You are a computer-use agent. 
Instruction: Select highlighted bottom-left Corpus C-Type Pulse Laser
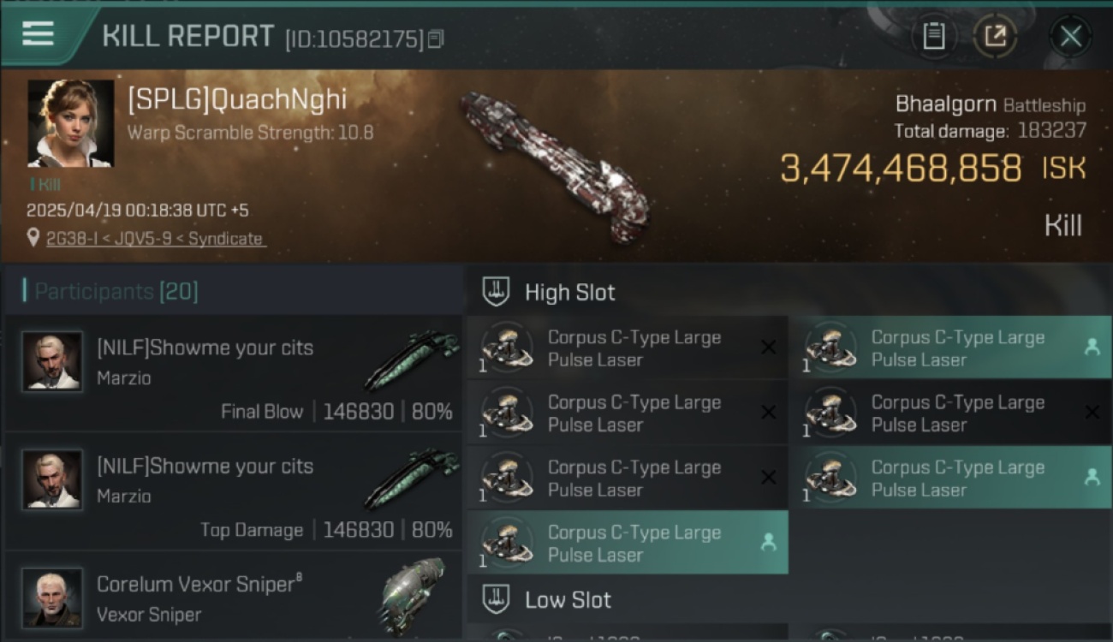tap(628, 543)
